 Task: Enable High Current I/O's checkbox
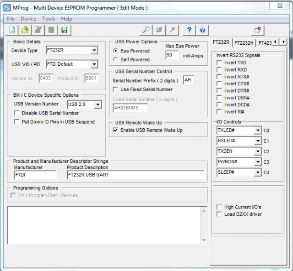(x=219, y=207)
